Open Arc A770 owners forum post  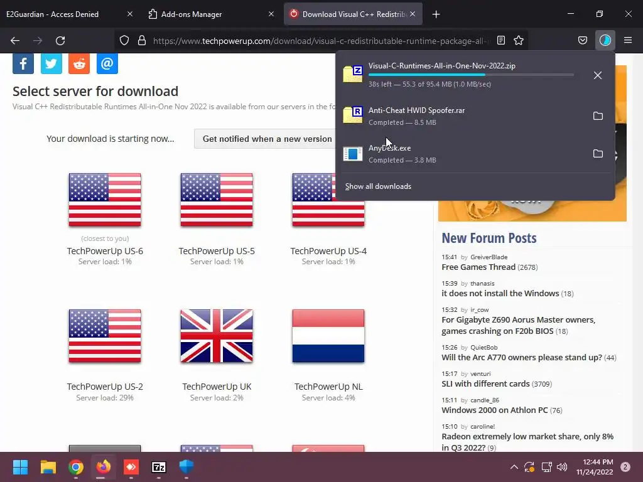point(522,357)
